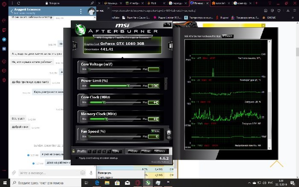Click the microphone icon in Telegram
The width and height of the screenshot is (299, 187).
pos(91,173)
